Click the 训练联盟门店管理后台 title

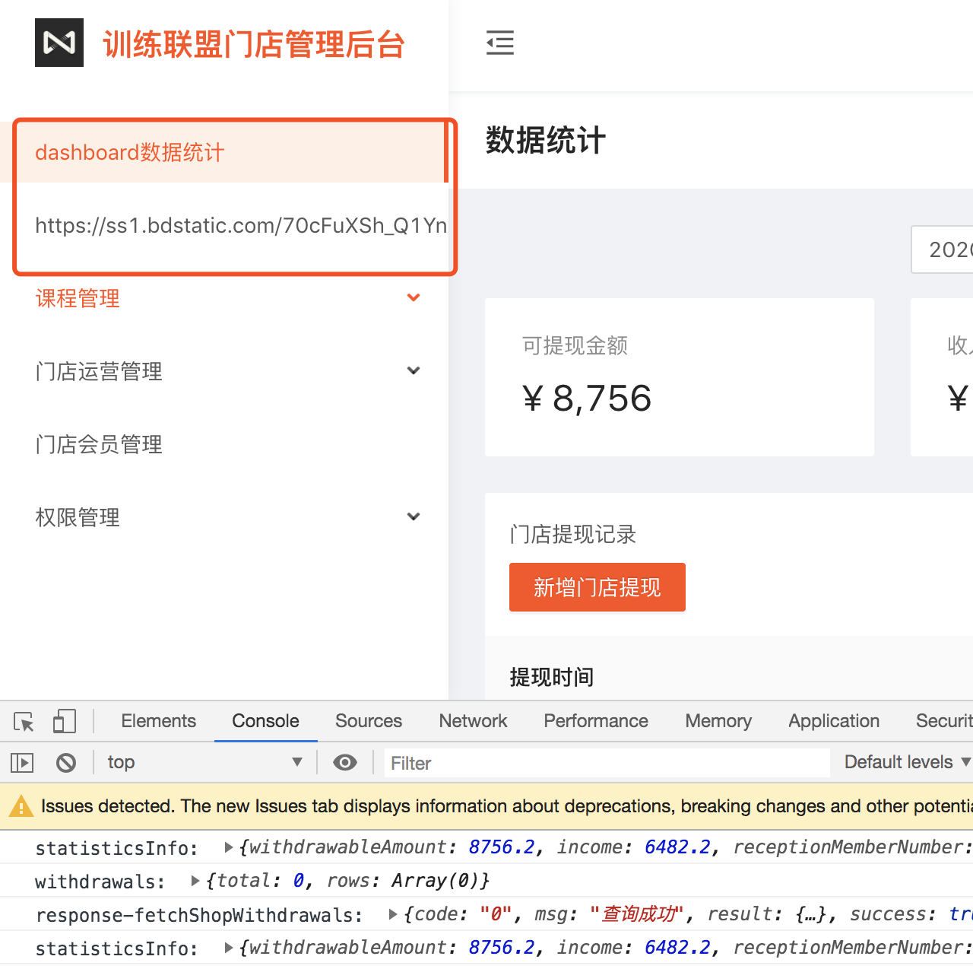coord(254,44)
